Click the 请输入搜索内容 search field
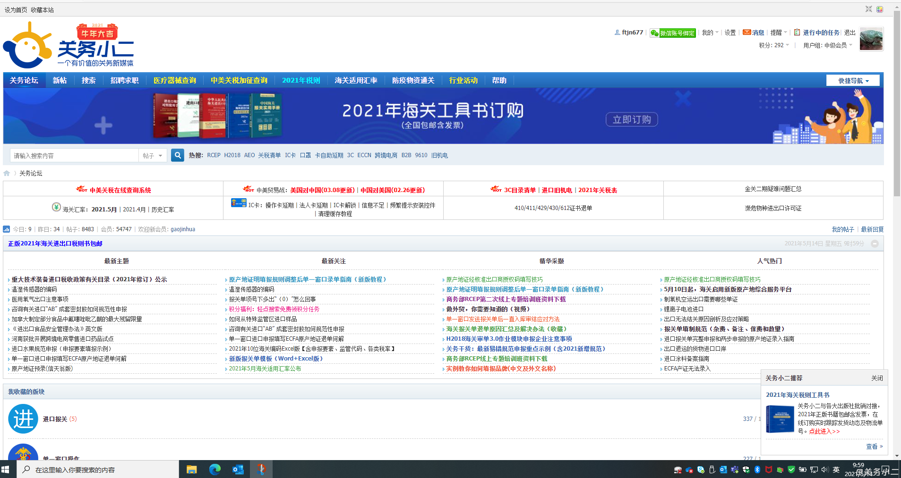The width and height of the screenshot is (901, 478). pos(74,156)
